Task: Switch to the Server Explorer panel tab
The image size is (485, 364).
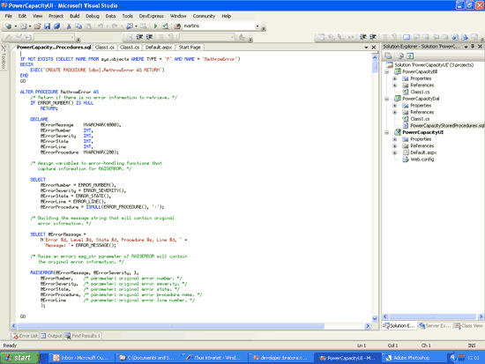Action: pos(435,325)
